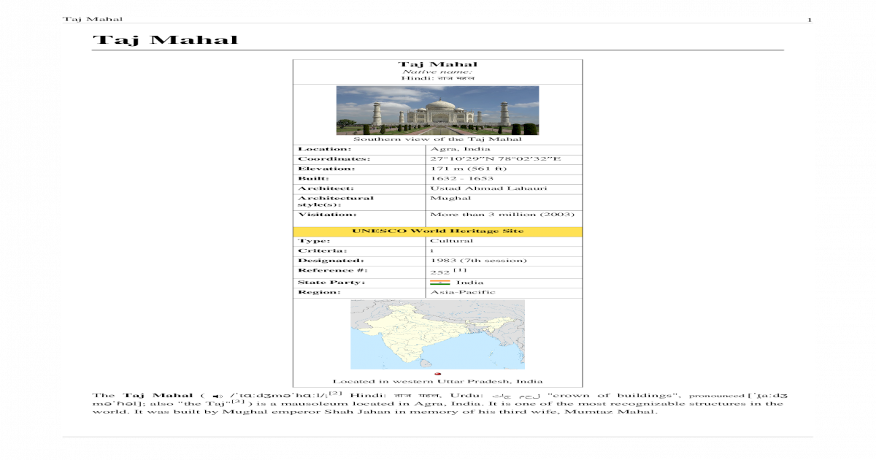Click the small word "pronounced" in the paragraph
876x460 pixels.
coord(715,396)
